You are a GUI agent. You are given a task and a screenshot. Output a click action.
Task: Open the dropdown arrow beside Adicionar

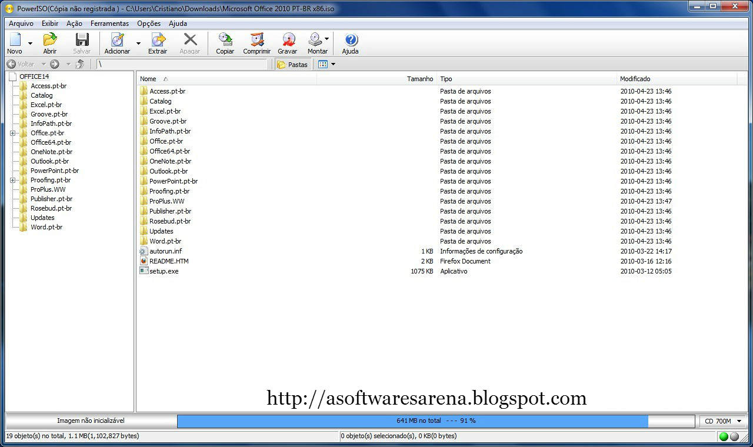(138, 44)
